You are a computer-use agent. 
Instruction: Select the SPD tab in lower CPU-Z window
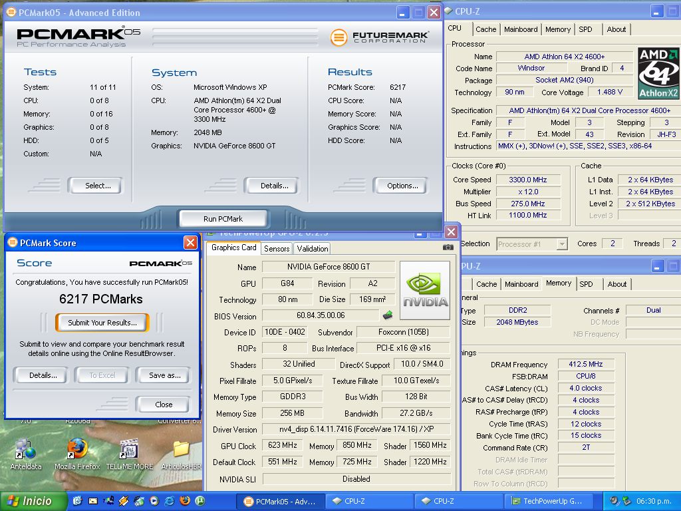click(586, 283)
